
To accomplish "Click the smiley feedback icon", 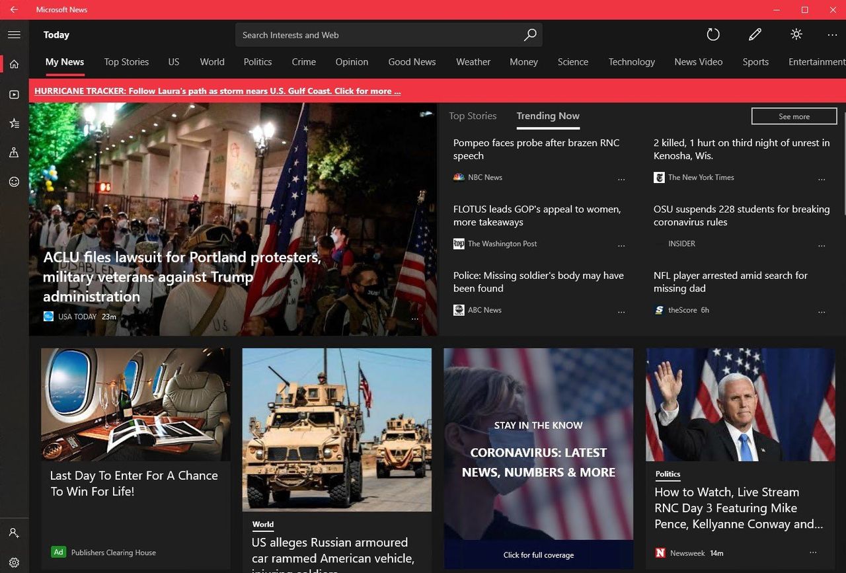I will pyautogui.click(x=14, y=182).
